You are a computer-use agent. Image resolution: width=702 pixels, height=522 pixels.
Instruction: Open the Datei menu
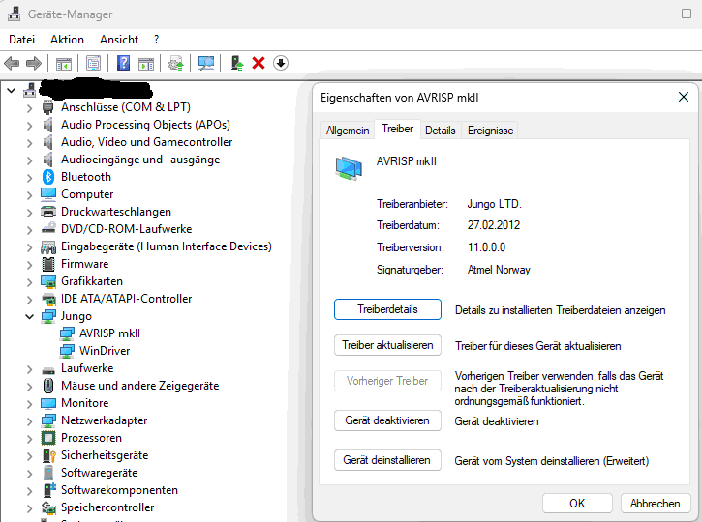(x=21, y=40)
